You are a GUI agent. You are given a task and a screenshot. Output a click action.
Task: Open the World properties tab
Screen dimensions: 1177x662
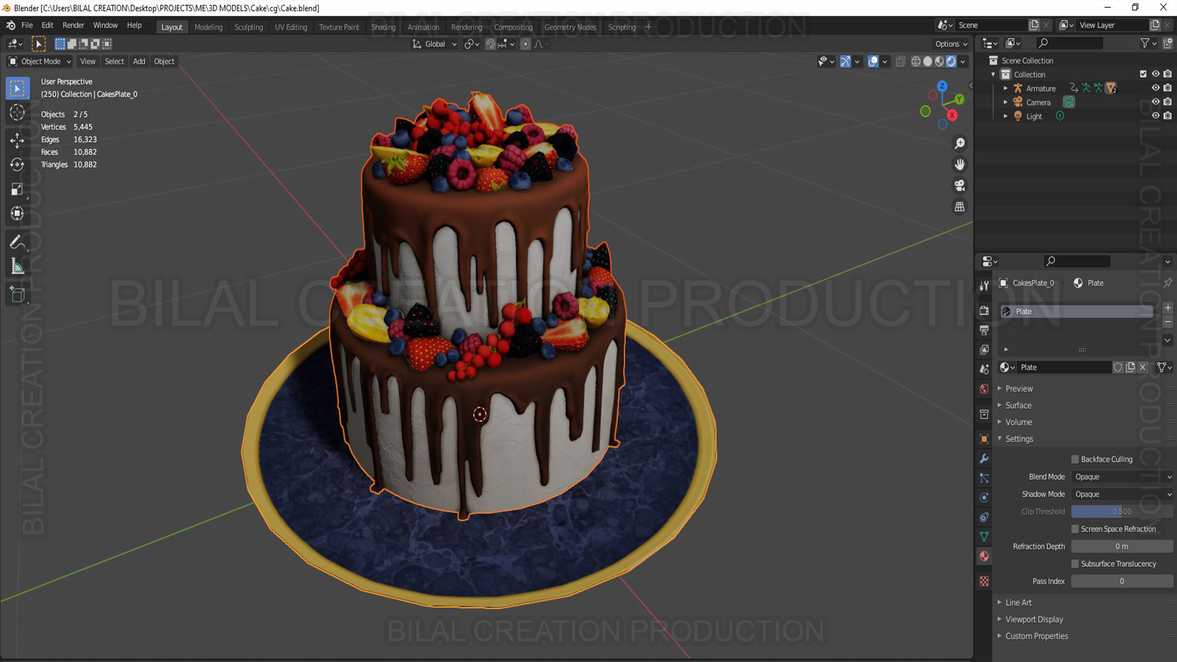pos(984,389)
